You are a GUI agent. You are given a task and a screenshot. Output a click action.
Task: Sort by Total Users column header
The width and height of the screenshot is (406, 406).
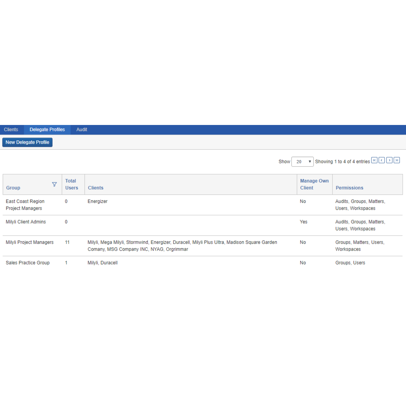(71, 184)
